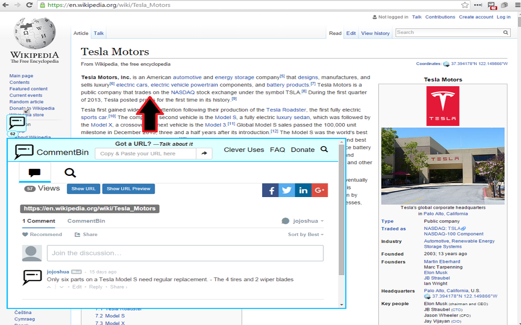Image resolution: width=521 pixels, height=325 pixels.
Task: Submit the pasted URL with the arrow button
Action: click(x=204, y=154)
